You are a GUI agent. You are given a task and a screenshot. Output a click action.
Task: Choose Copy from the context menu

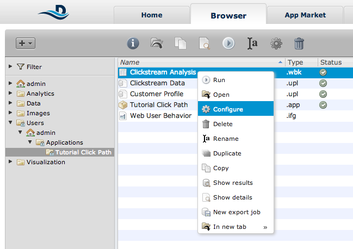[236, 168]
